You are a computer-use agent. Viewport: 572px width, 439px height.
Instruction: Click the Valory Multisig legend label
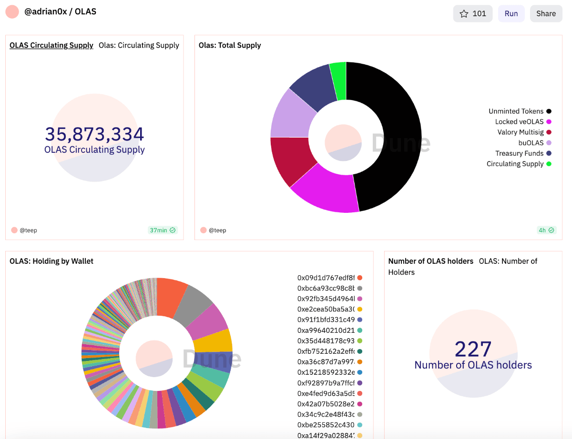point(521,132)
